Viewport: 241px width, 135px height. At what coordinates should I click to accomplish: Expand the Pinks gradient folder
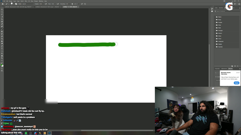pos(215,25)
